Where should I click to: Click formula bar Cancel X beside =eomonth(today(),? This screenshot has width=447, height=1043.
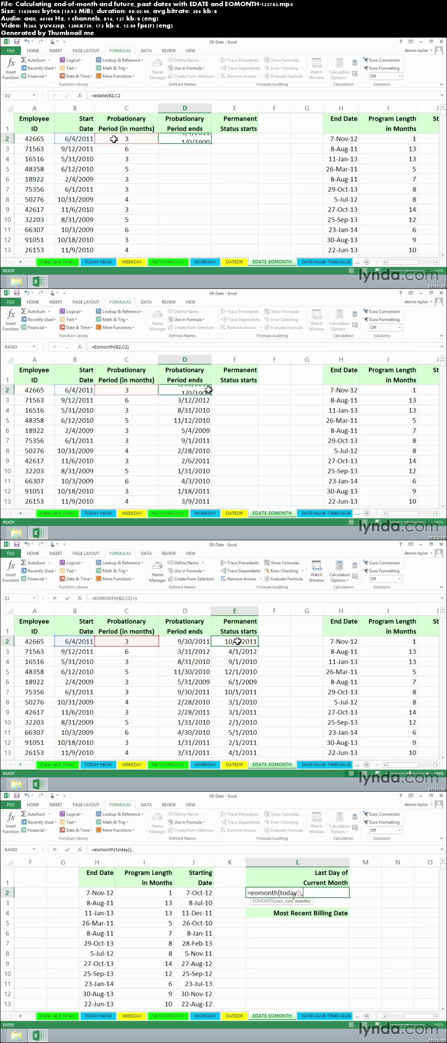click(55, 849)
